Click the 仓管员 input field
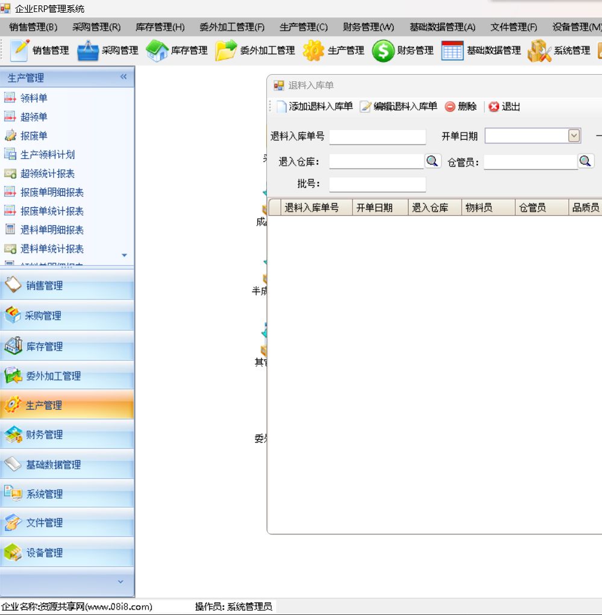The image size is (602, 615). pyautogui.click(x=530, y=161)
